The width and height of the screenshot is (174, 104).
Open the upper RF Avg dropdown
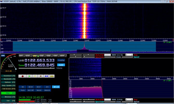pos(129,55)
